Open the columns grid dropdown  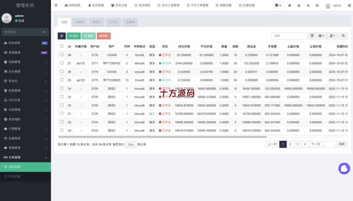pyautogui.click(x=321, y=36)
